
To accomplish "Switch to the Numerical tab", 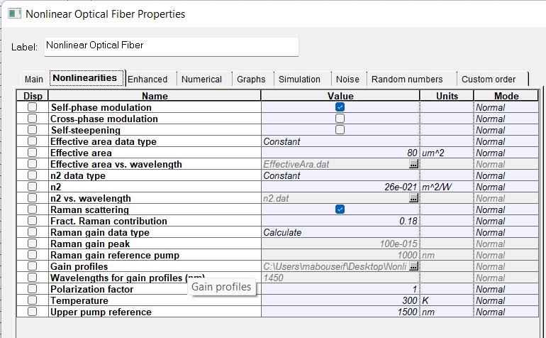I will tap(201, 79).
